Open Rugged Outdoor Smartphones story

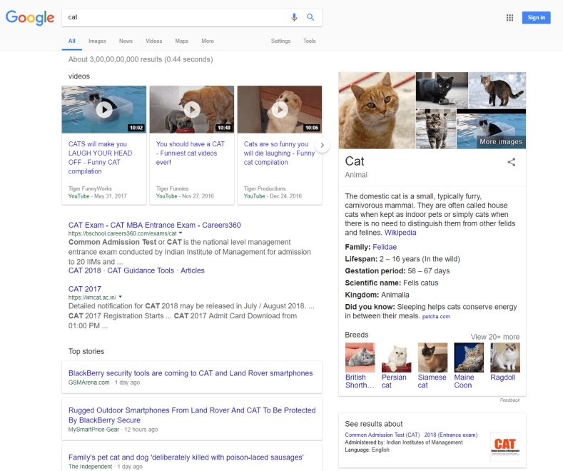(192, 415)
